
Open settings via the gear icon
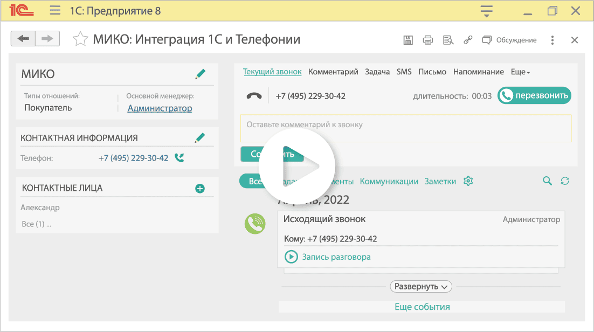pos(468,181)
